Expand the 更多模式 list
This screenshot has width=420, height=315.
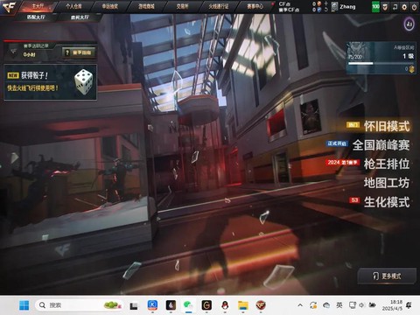pyautogui.click(x=387, y=276)
